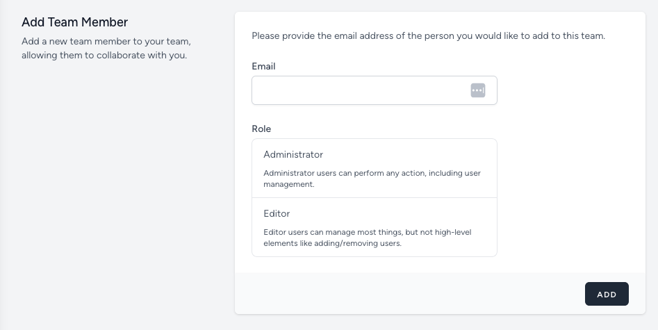Click the "Editor" role title
This screenshot has width=658, height=330.
277,213
